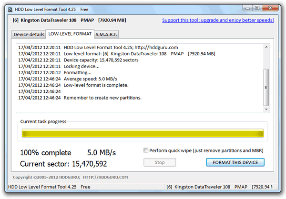Click the Kingston DataTraveler 108 device header text
This screenshot has width=286, height=199.
pyautogui.click(x=69, y=20)
